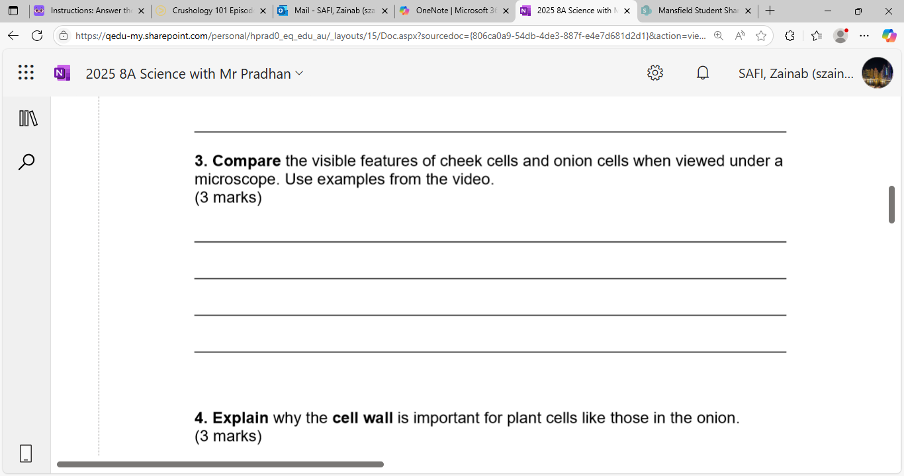Open the notebook search magnifier
The height and width of the screenshot is (476, 904).
pos(26,162)
